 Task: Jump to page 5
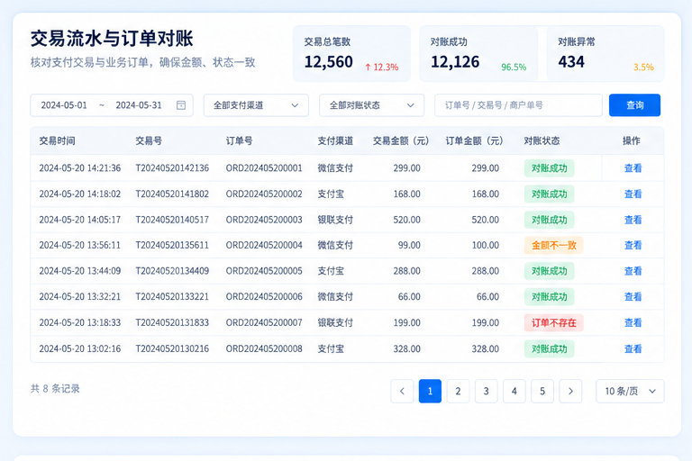click(542, 391)
